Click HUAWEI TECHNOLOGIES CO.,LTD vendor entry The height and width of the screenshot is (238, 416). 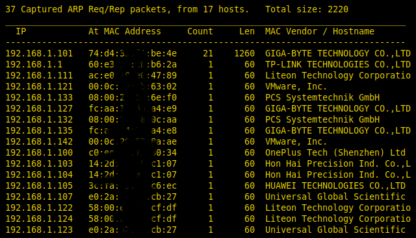point(335,186)
